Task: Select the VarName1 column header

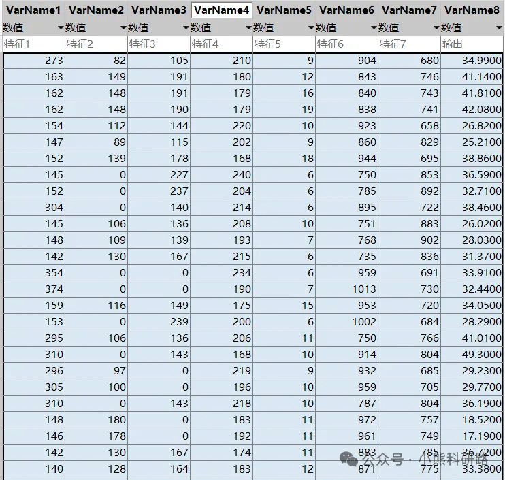Action: tap(33, 10)
